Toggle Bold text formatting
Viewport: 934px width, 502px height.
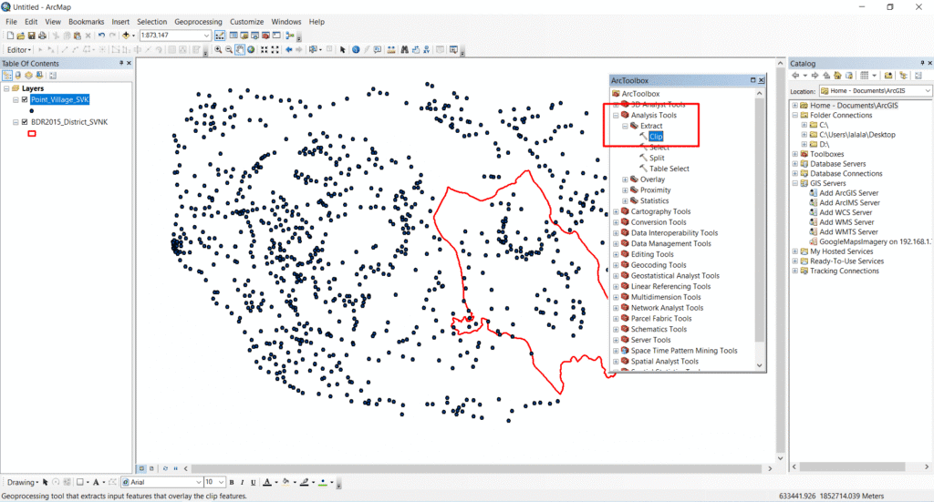point(232,482)
